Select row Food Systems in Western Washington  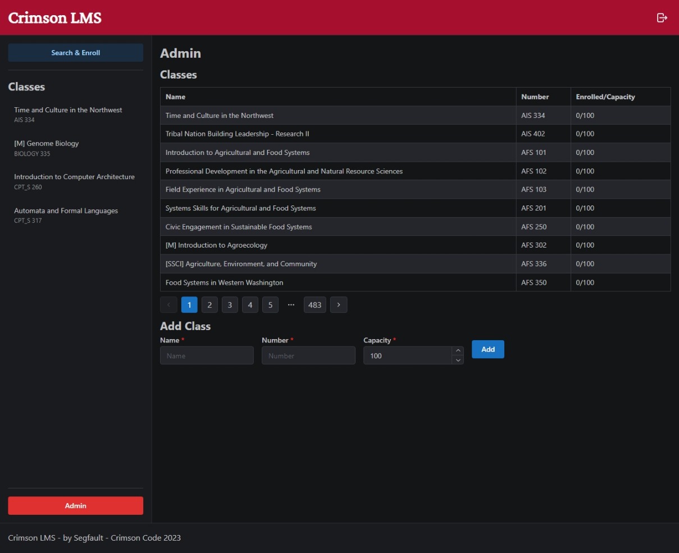pos(416,282)
